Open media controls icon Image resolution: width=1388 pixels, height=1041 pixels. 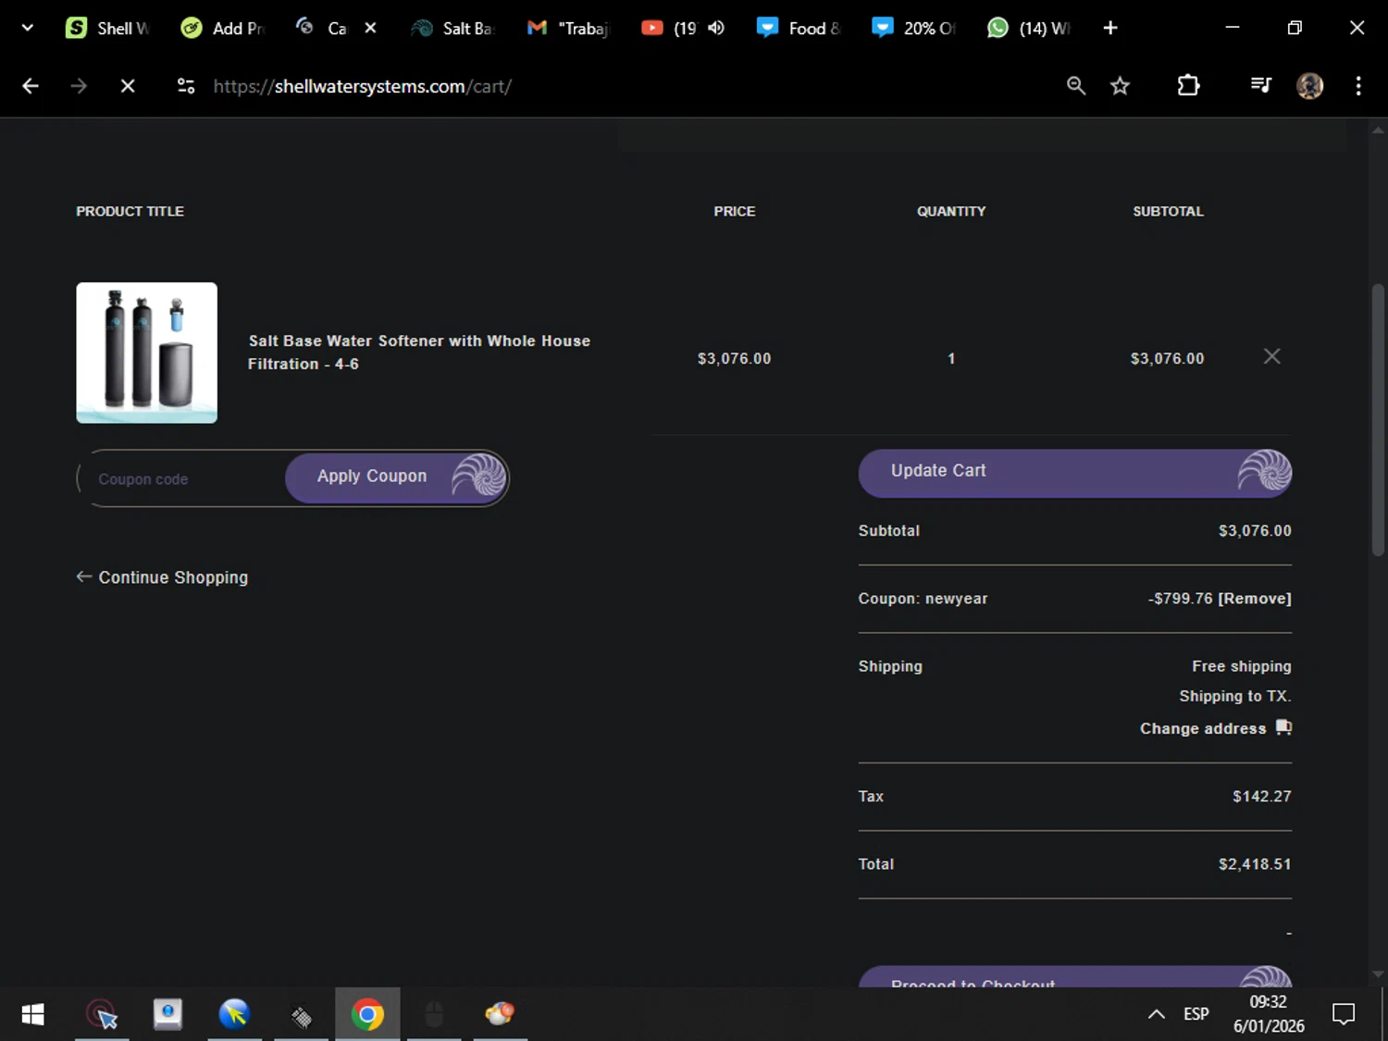(1260, 86)
